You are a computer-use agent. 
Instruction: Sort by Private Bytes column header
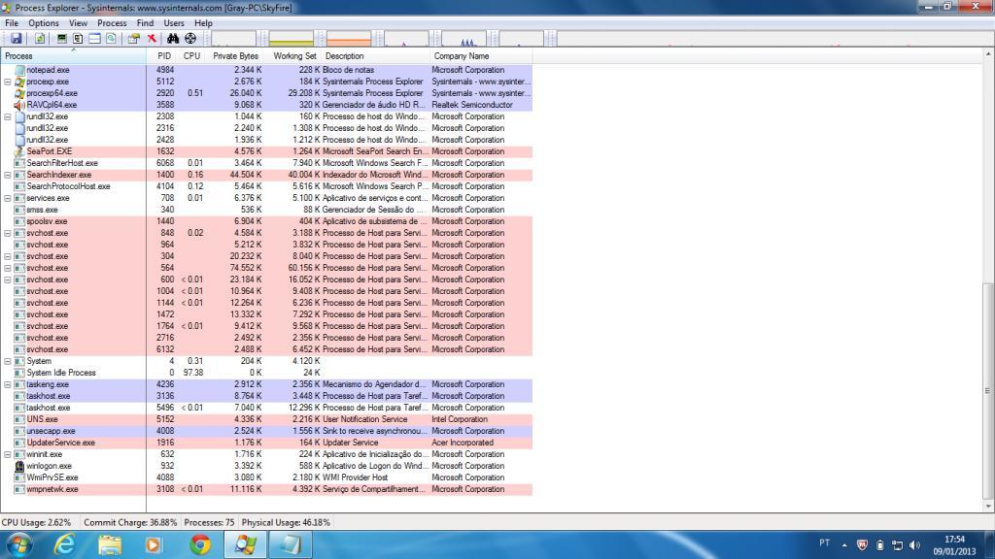pyautogui.click(x=235, y=55)
